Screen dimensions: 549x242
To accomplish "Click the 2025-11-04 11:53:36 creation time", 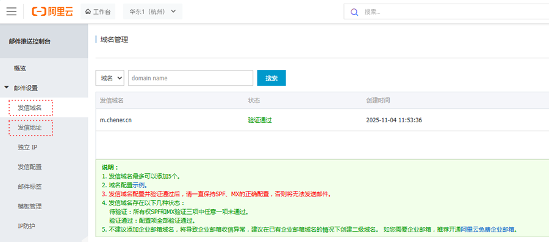I will click(x=394, y=120).
